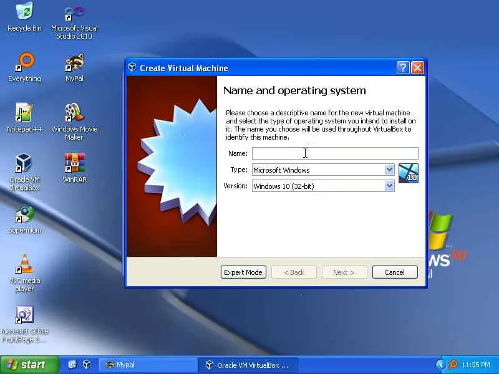
Task: Select the Microsoft Office FrontPage shortcut
Action: (24, 324)
